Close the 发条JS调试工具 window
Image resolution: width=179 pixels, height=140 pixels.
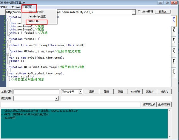tap(174, 3)
